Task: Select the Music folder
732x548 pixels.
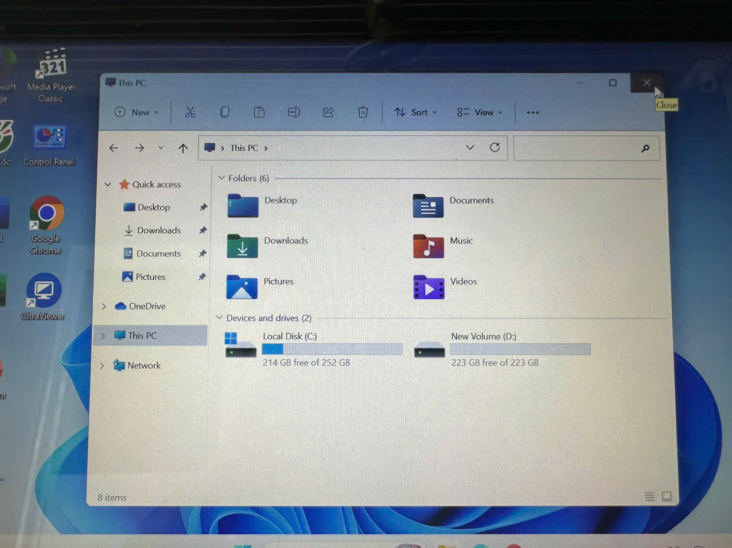Action: tap(443, 246)
